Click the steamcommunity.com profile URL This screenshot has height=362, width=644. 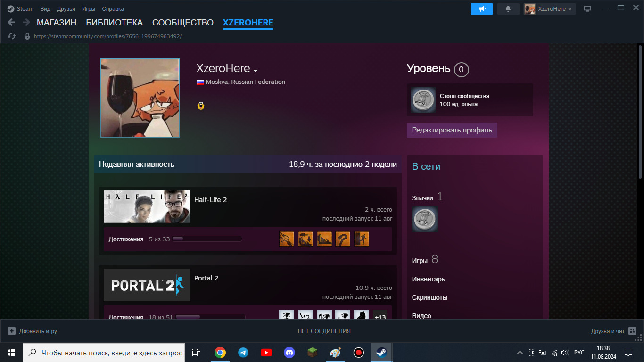[x=107, y=36]
